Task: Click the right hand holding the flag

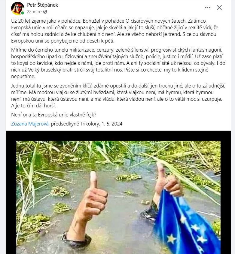Action: coord(169,185)
